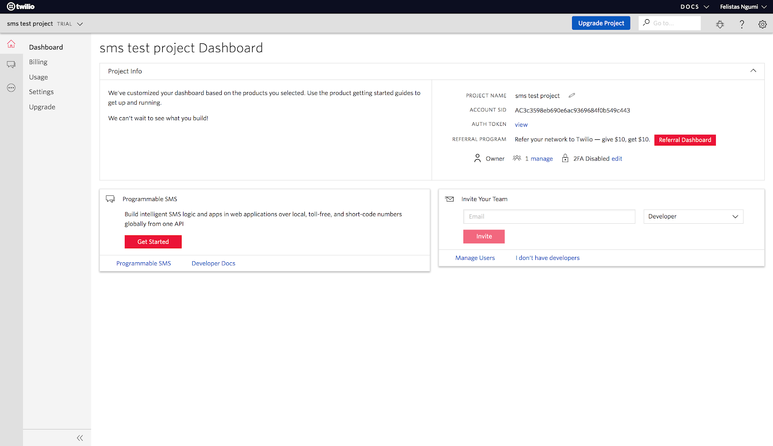Open the sms test project switcher
Image resolution: width=773 pixels, height=446 pixels.
(45, 24)
